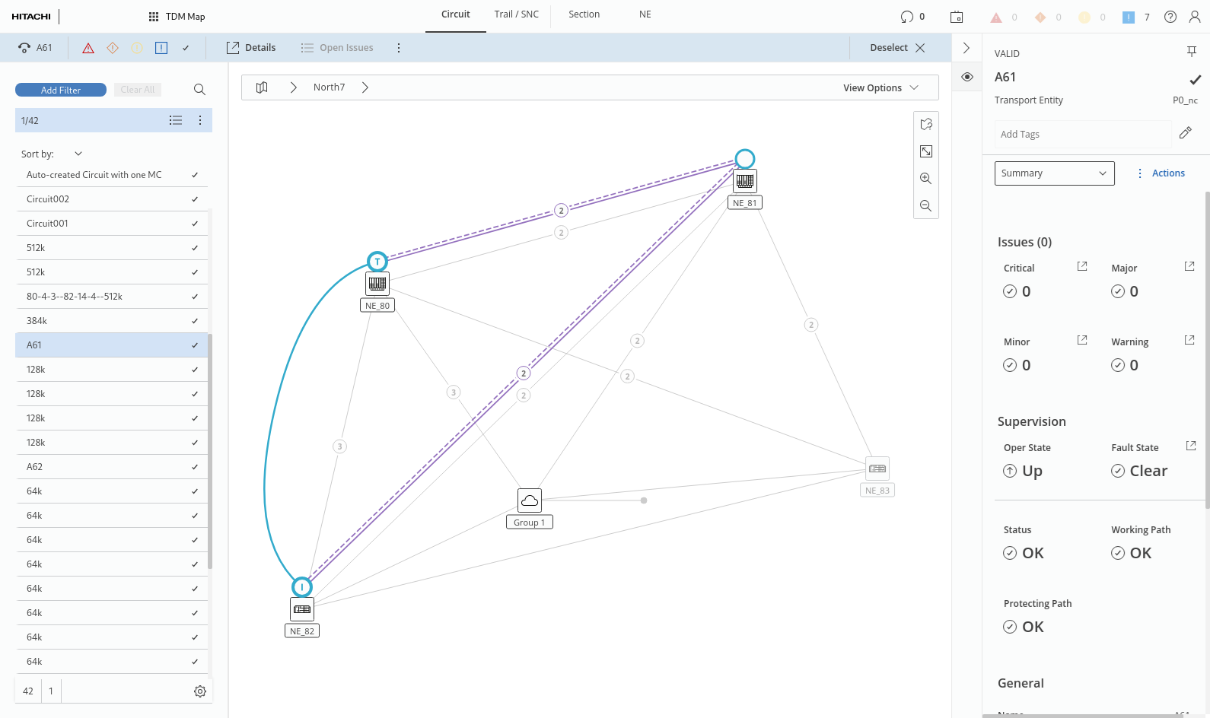Switch to the Trail / SNC tab
The image size is (1210, 718).
pos(516,14)
